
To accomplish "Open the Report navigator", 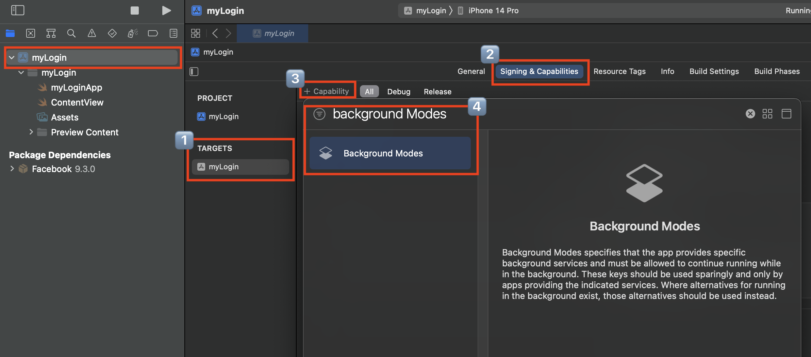I will (173, 33).
